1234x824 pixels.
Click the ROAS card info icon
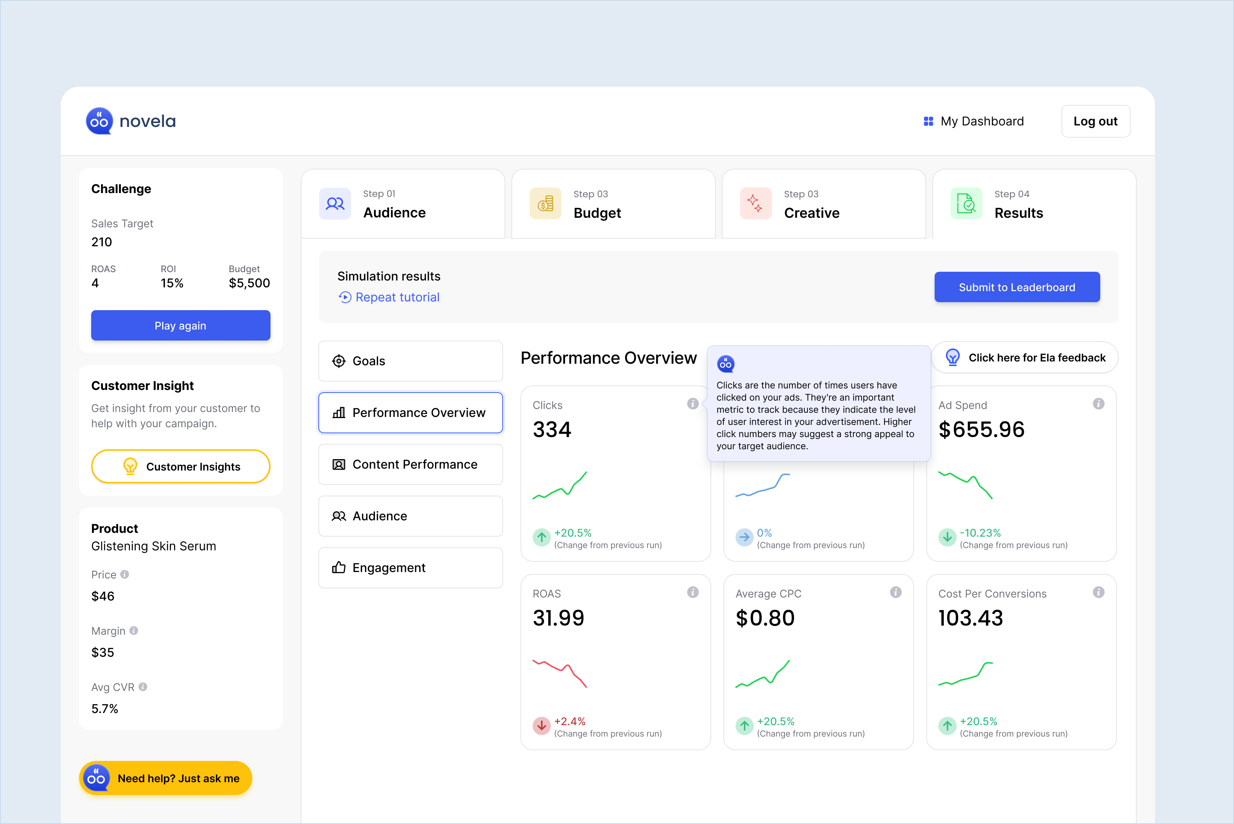[x=692, y=592]
